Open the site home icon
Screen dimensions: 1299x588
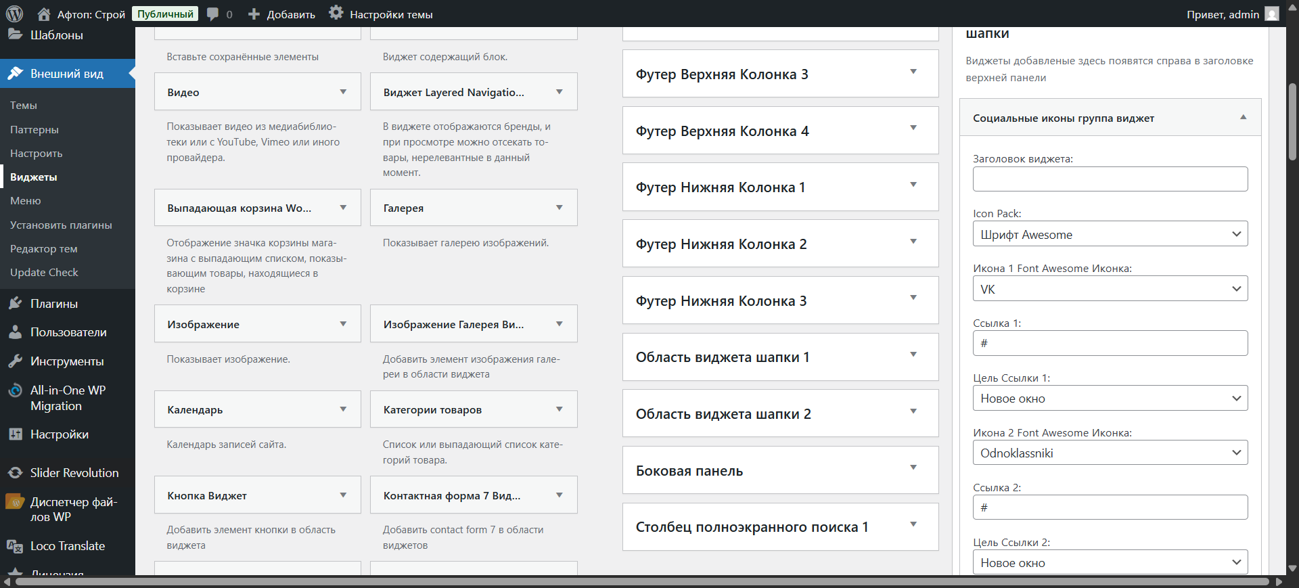tap(44, 14)
